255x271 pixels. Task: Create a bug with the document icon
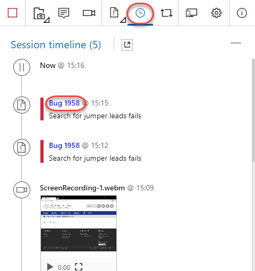click(114, 13)
